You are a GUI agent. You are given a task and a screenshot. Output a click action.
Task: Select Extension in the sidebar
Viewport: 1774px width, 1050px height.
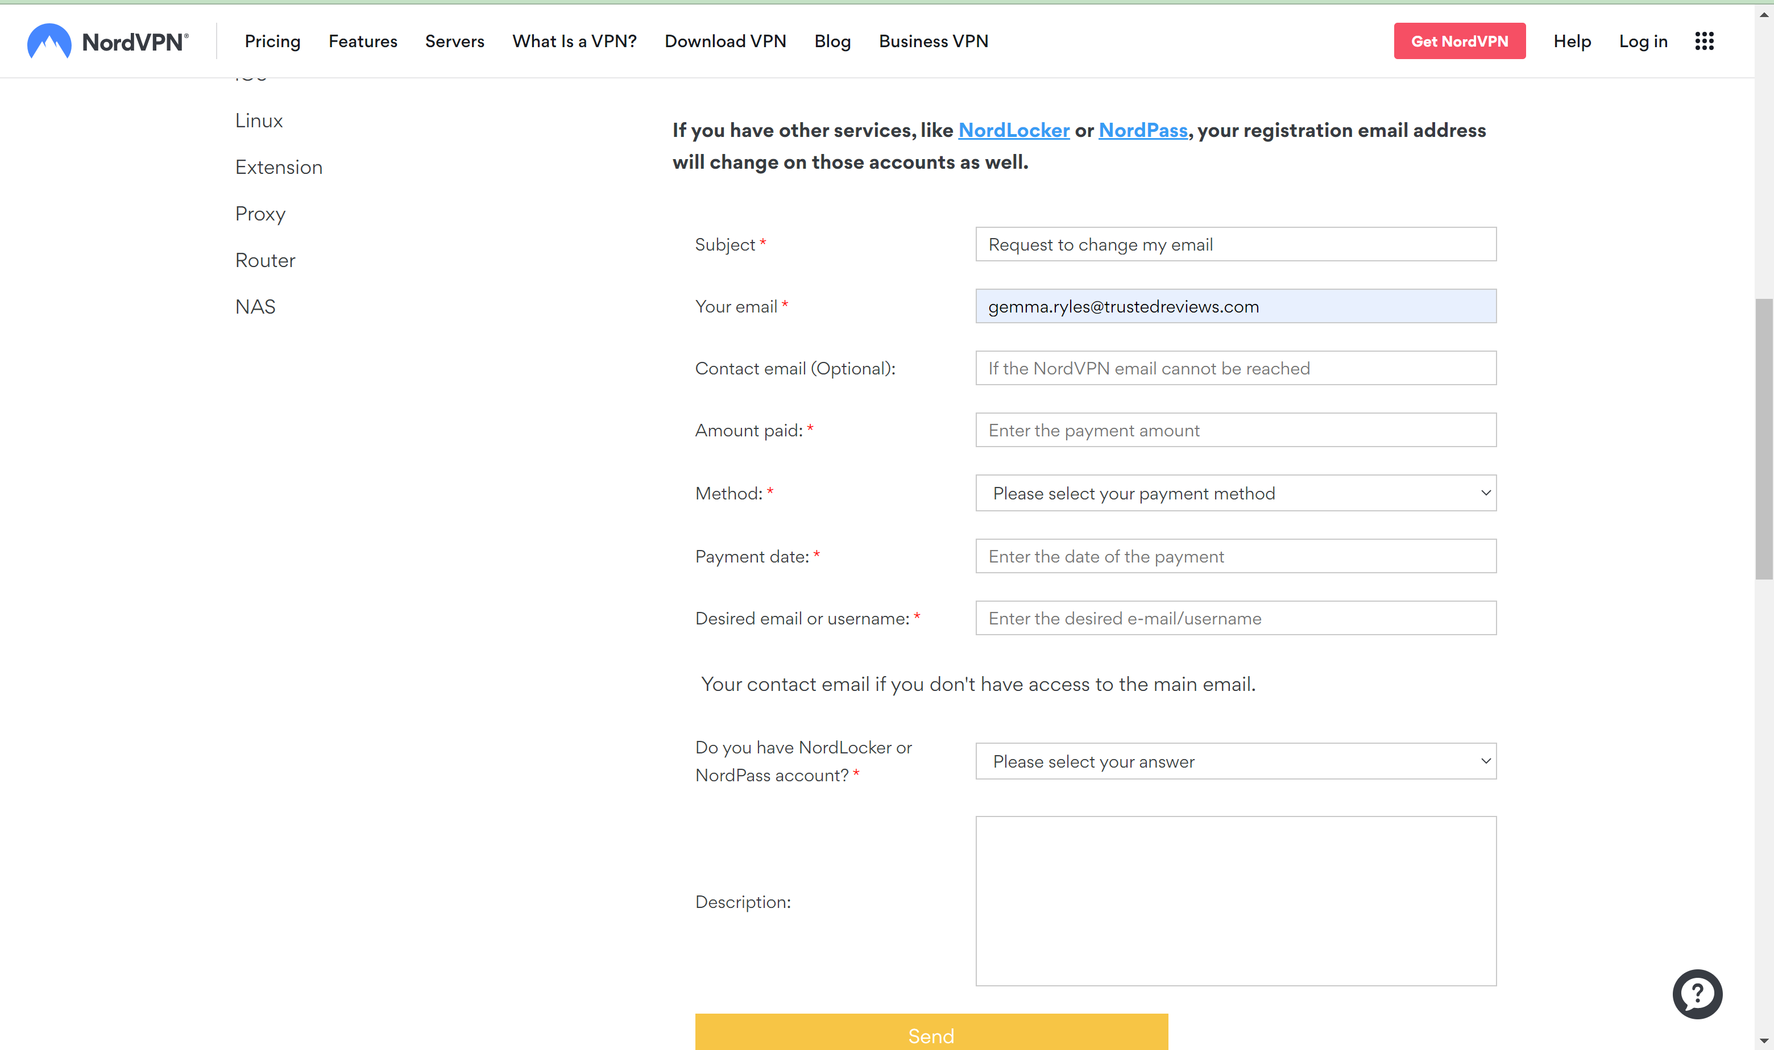pos(278,167)
